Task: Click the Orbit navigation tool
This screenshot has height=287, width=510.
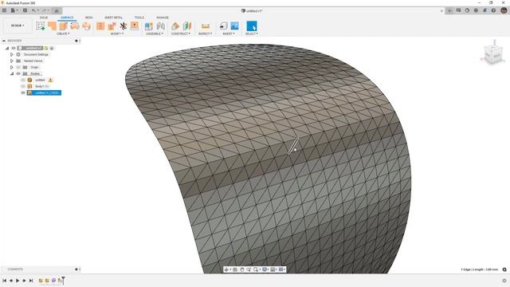Action: point(226,269)
